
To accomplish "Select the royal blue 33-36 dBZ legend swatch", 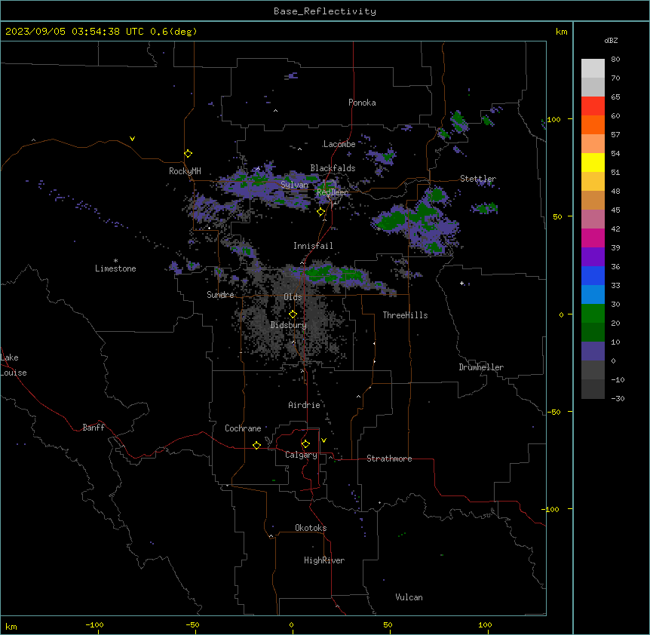I will click(x=593, y=275).
